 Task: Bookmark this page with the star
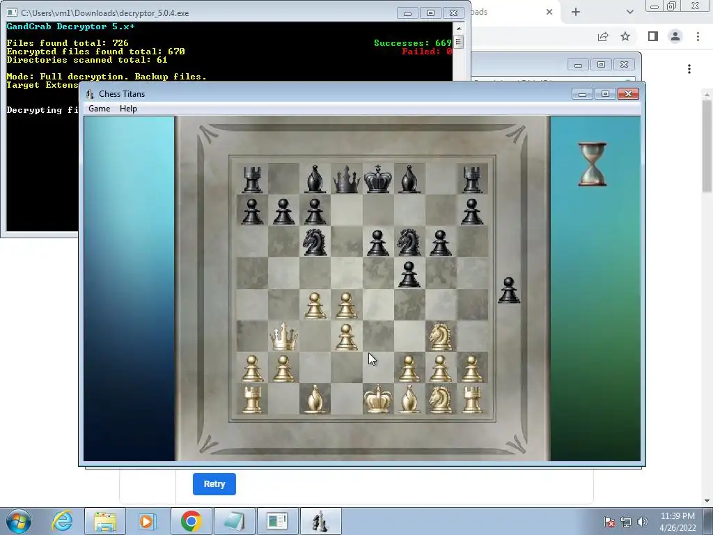pos(625,36)
